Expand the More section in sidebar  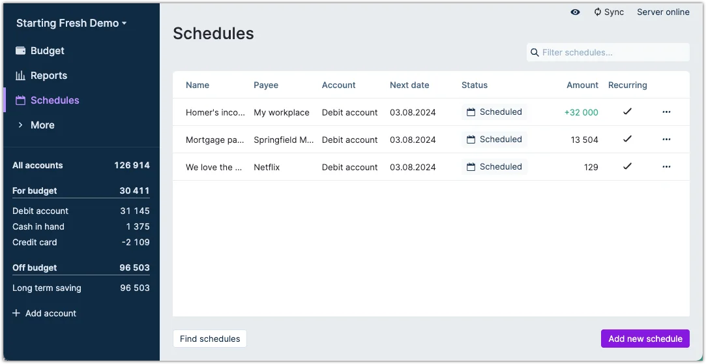(42, 125)
